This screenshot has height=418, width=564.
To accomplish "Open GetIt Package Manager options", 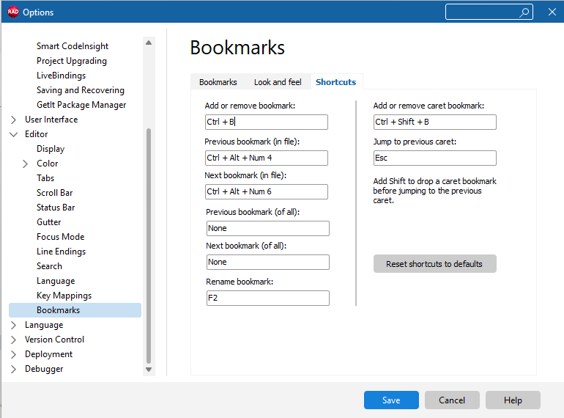I will click(81, 105).
